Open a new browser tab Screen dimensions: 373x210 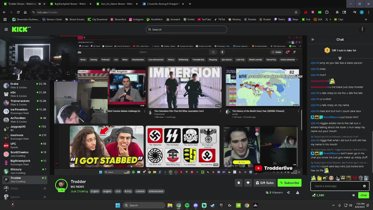tap(190, 4)
